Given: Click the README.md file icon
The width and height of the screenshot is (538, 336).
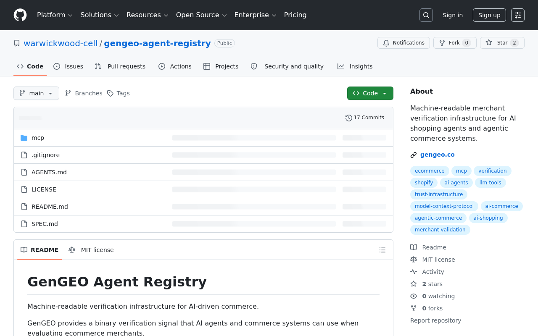Looking at the screenshot, I should click(x=24, y=207).
